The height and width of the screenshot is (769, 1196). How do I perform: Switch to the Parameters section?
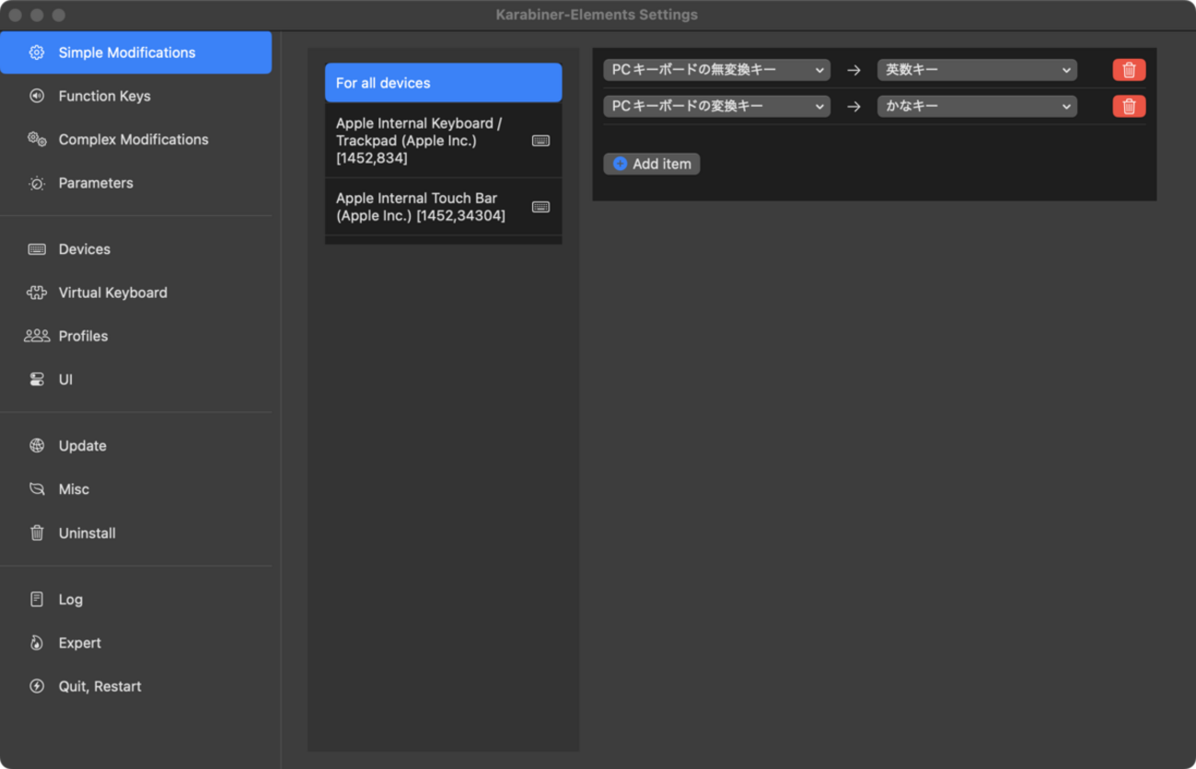[136, 183]
